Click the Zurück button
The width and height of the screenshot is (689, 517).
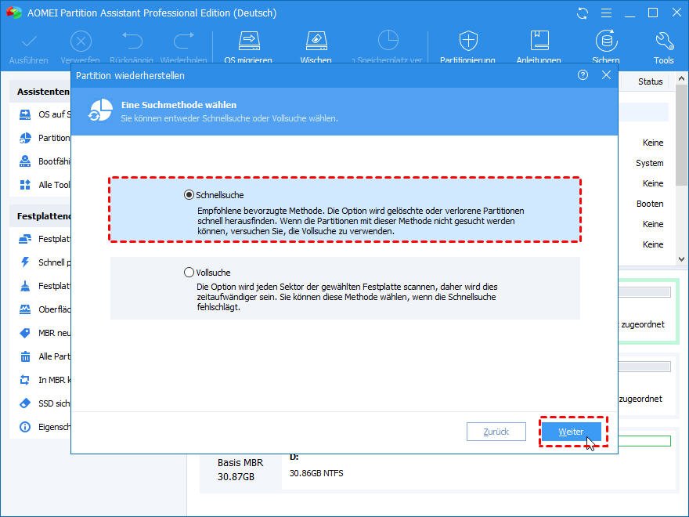tap(496, 432)
